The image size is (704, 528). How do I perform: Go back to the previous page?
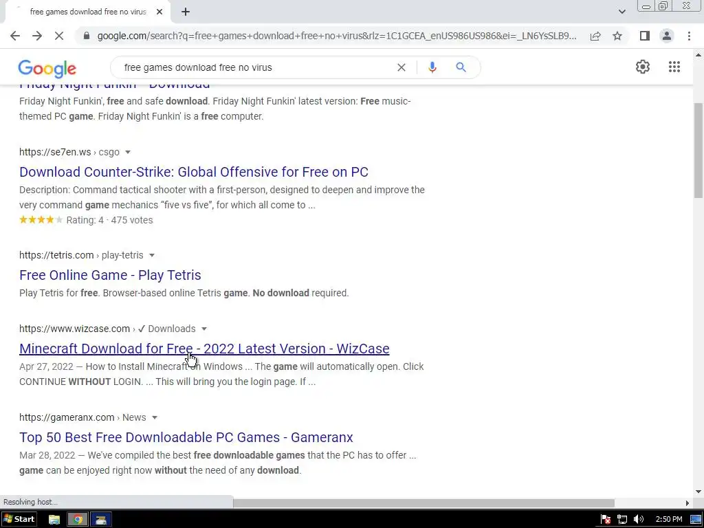(15, 36)
